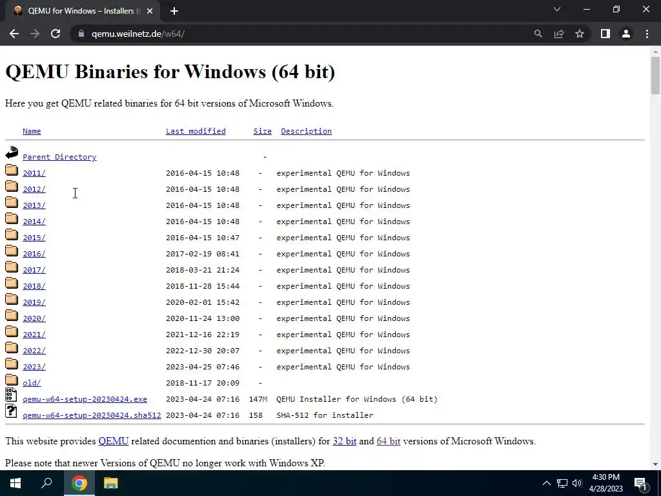This screenshot has width=661, height=496.
Task: Open Chrome three-dot menu
Action: pyautogui.click(x=647, y=34)
